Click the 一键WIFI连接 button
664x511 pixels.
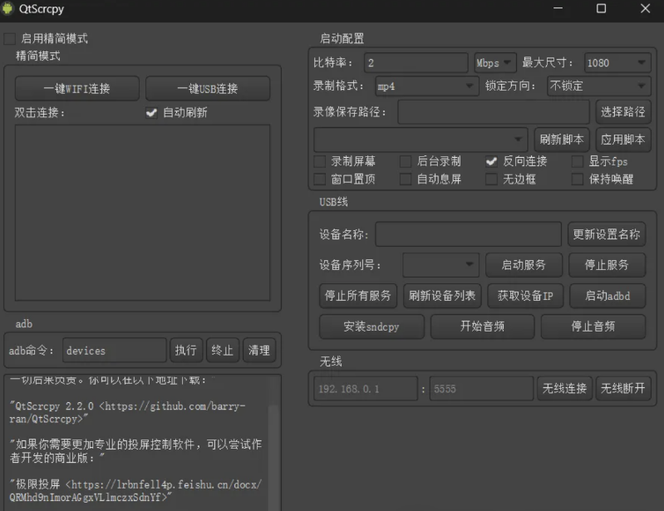click(77, 88)
